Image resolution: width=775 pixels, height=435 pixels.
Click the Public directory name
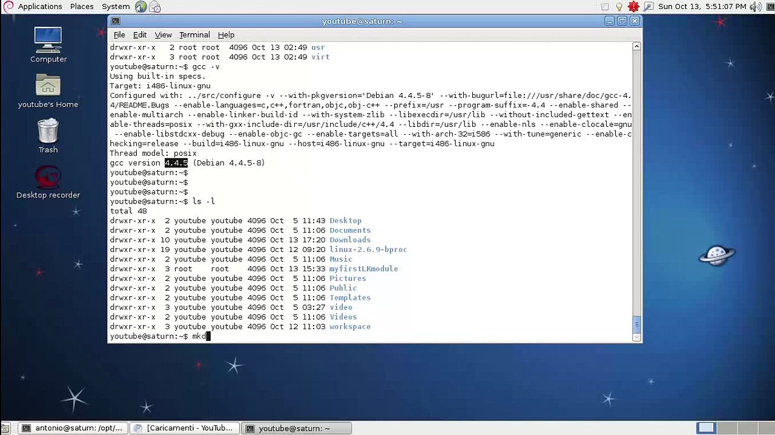click(343, 289)
